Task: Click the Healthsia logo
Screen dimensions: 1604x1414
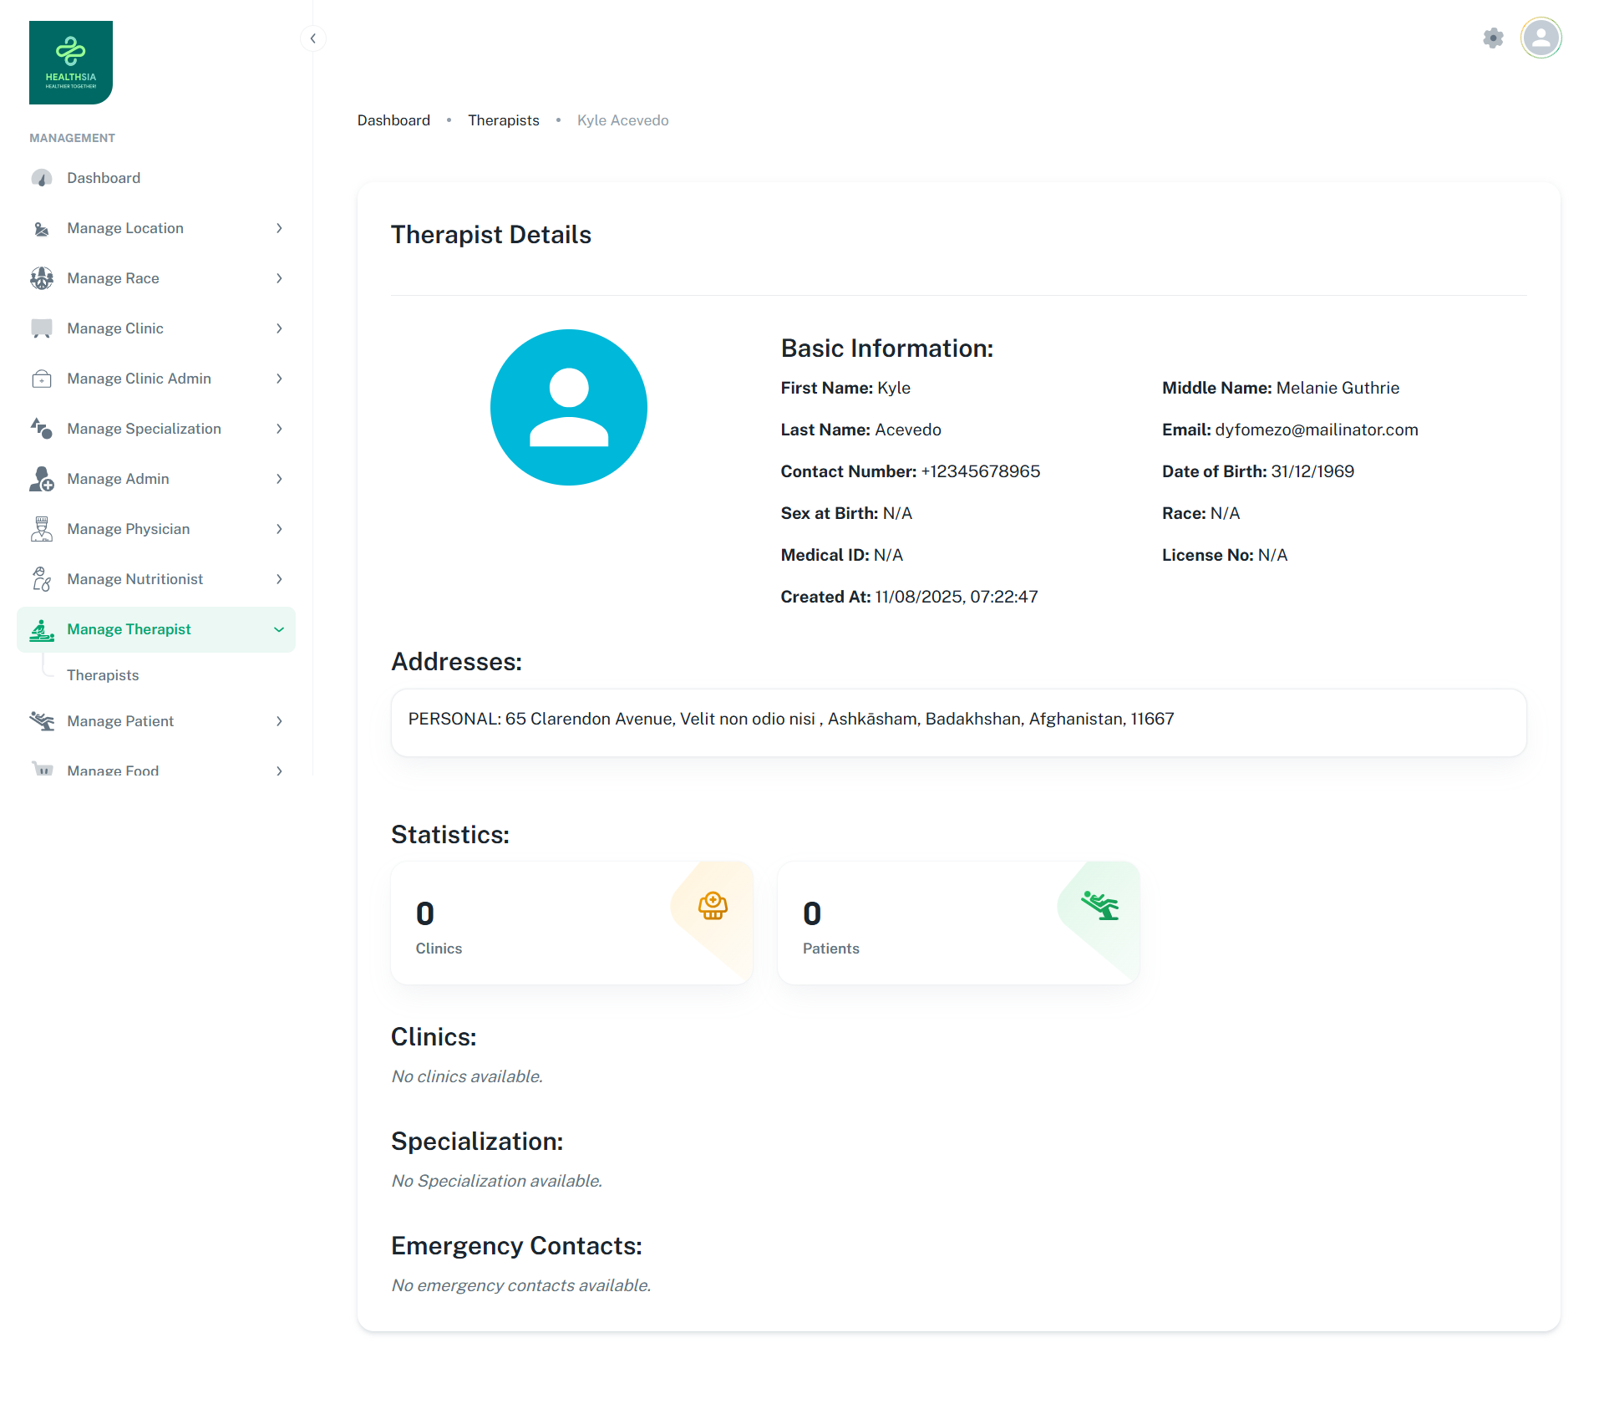Action: [x=71, y=63]
